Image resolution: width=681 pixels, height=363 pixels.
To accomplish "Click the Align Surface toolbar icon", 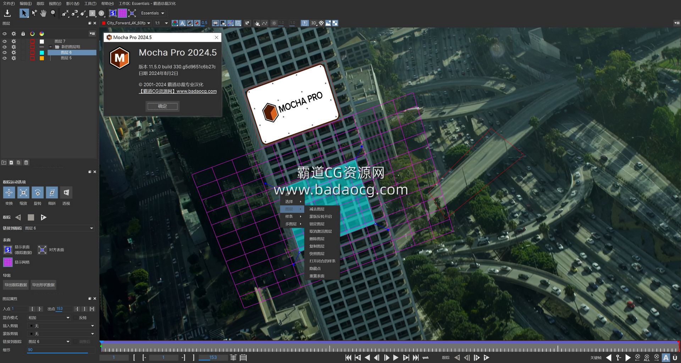I will 132,13.
